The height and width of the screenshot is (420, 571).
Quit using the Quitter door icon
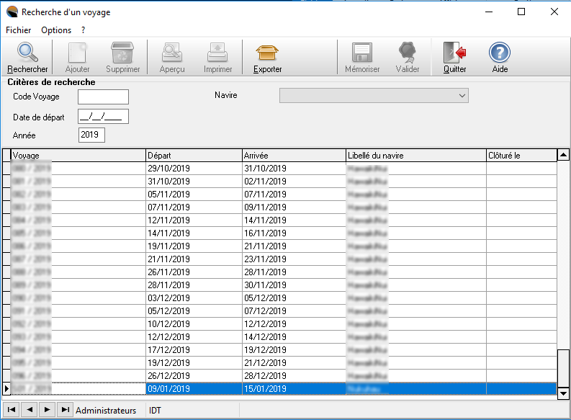[x=454, y=53]
